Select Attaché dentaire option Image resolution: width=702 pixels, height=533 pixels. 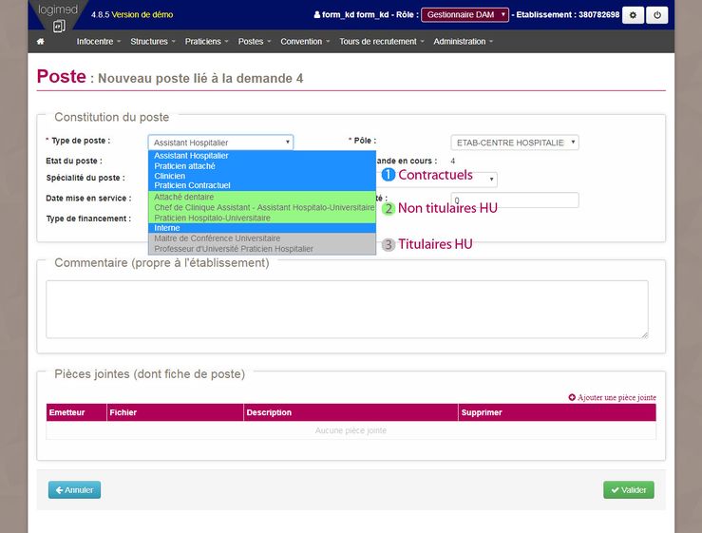pos(262,197)
